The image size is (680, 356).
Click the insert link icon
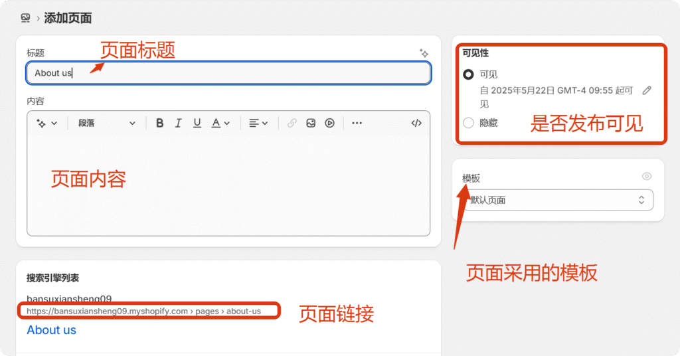point(292,123)
